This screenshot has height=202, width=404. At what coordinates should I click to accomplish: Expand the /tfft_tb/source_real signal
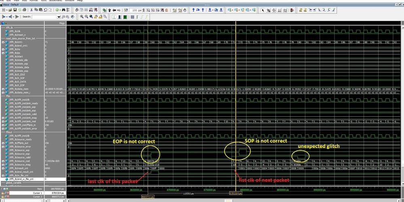coord(3,161)
